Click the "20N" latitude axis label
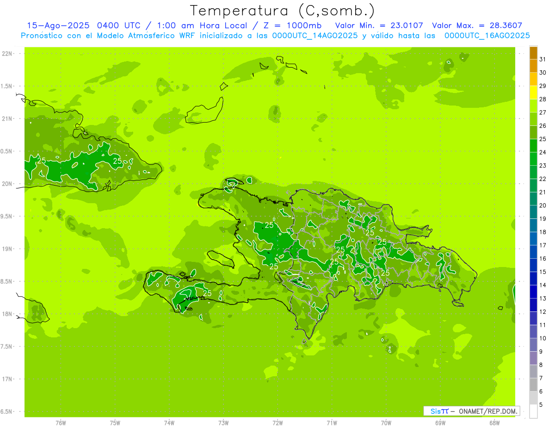 tap(7, 184)
